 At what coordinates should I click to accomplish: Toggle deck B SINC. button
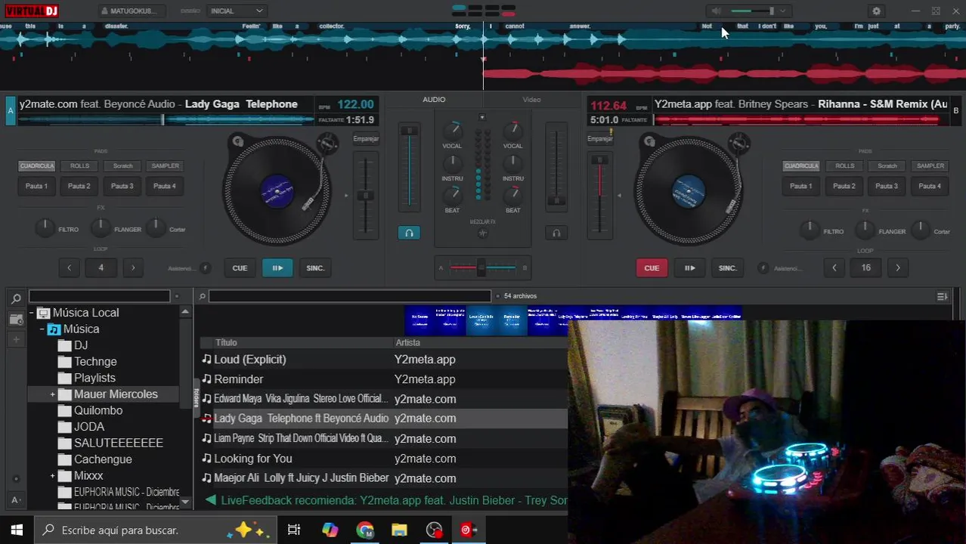[727, 268]
